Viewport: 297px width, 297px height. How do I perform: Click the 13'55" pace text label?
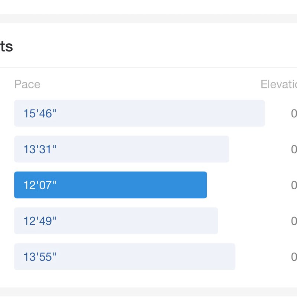tap(40, 257)
